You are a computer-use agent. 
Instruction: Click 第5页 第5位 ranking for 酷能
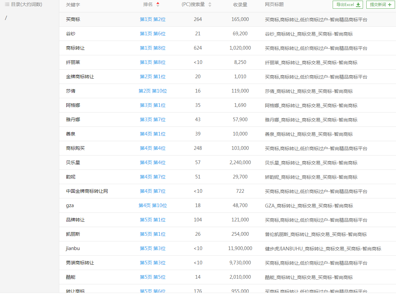coord(153,277)
